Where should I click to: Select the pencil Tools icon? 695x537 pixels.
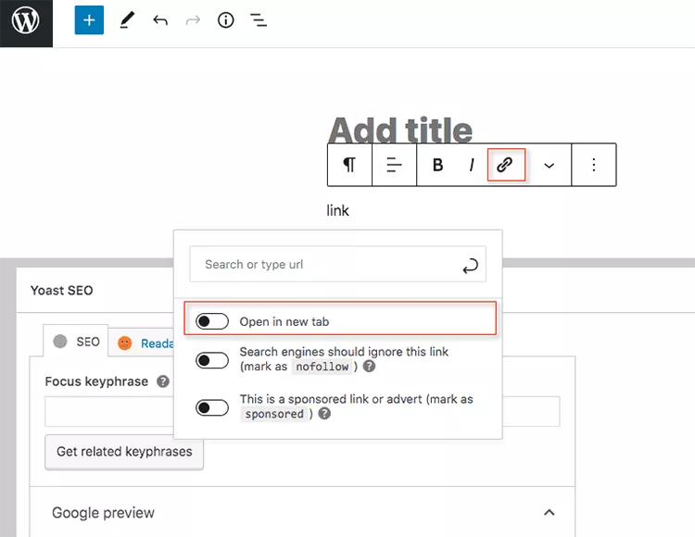tap(127, 20)
